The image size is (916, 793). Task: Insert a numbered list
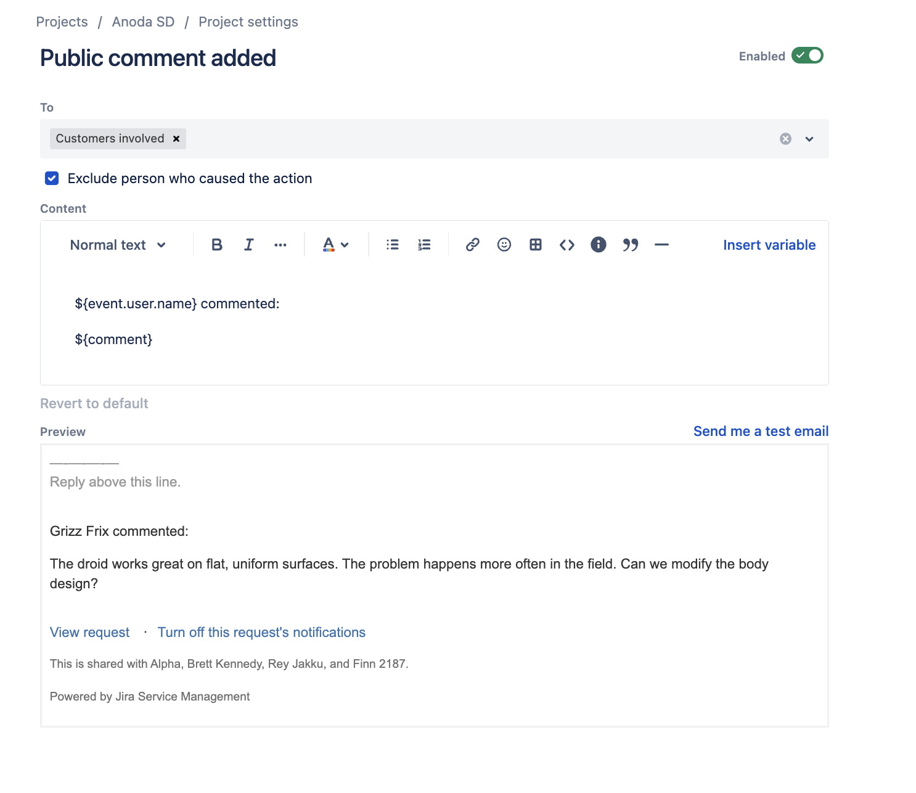pyautogui.click(x=424, y=245)
